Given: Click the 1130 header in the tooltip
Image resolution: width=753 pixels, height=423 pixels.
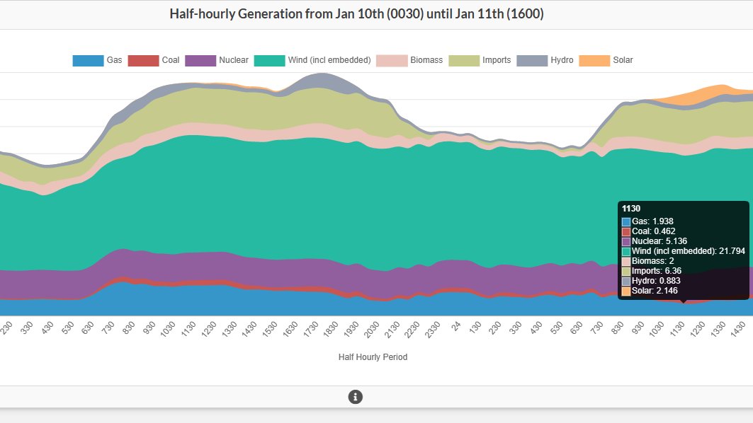Looking at the screenshot, I should [631, 209].
